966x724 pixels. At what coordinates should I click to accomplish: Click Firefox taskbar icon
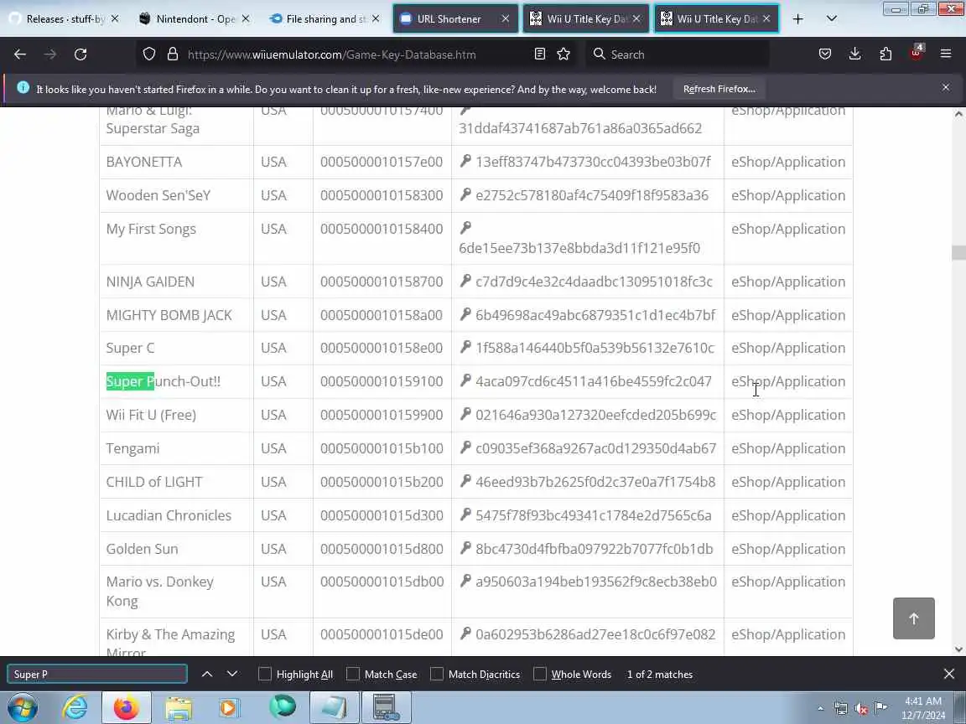tap(127, 707)
